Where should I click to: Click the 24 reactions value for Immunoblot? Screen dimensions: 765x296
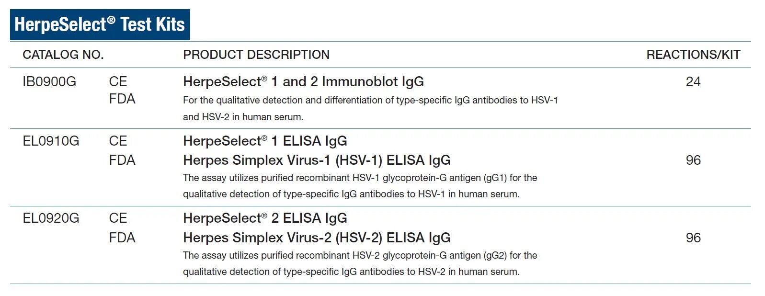(693, 82)
